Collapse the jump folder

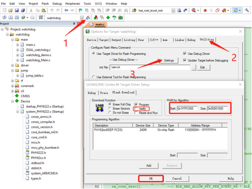12,70
